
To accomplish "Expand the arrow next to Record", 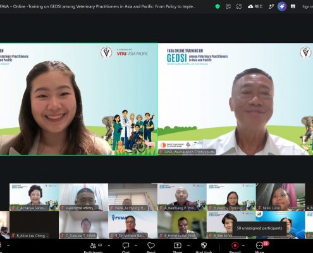I will pos(243,245).
